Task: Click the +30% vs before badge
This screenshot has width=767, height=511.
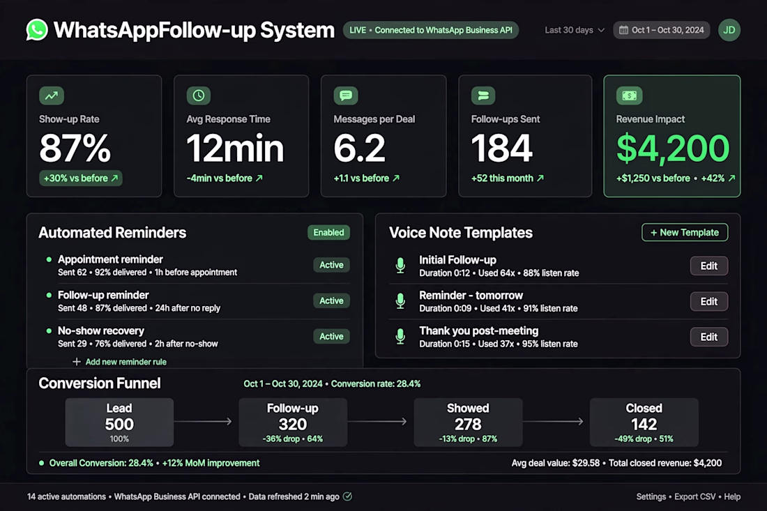Action: click(x=81, y=178)
